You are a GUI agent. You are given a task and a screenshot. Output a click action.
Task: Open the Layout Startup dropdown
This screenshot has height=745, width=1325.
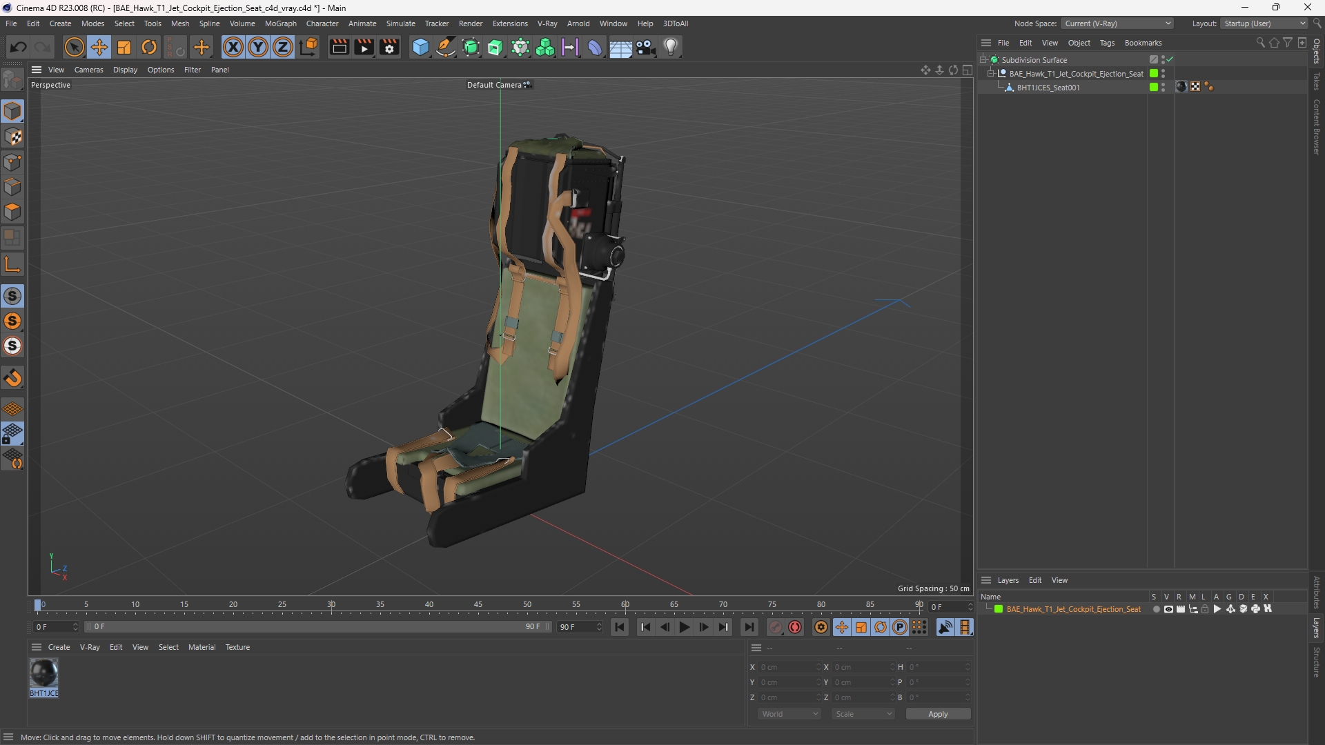1265,23
